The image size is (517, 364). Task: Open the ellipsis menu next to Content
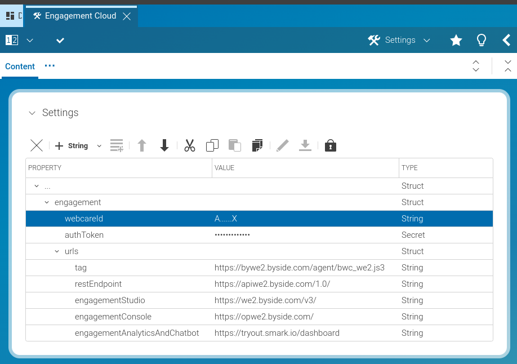(50, 66)
